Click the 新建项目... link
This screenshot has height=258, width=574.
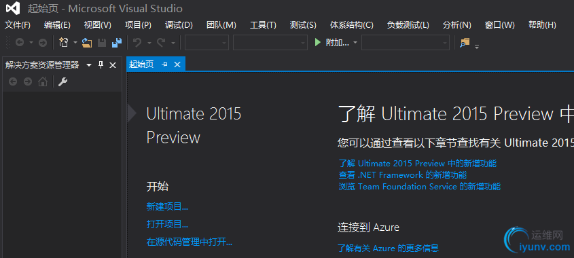167,207
